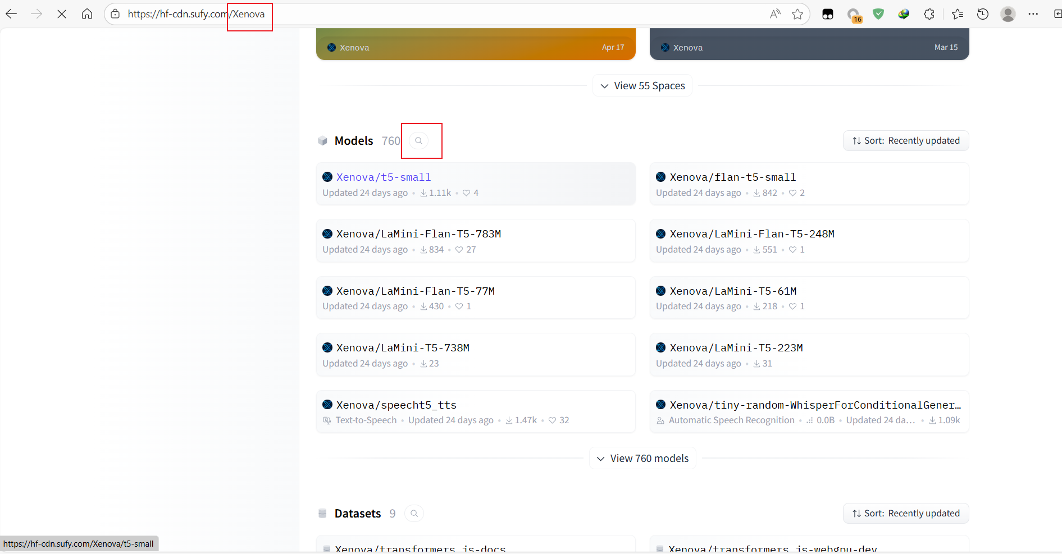
Task: Search within Datasets with magnifier icon
Action: (x=414, y=514)
